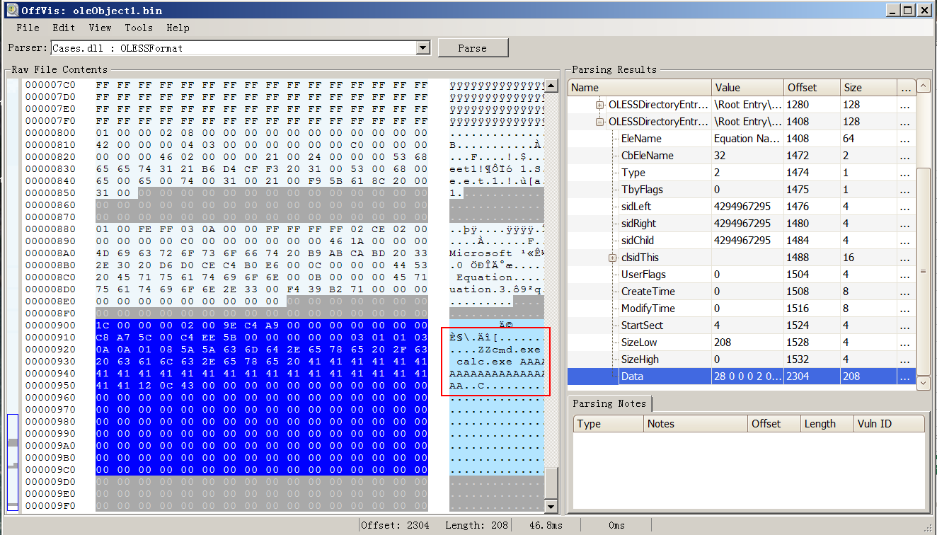Image resolution: width=937 pixels, height=535 pixels.
Task: Open the Edit menu
Action: point(64,28)
